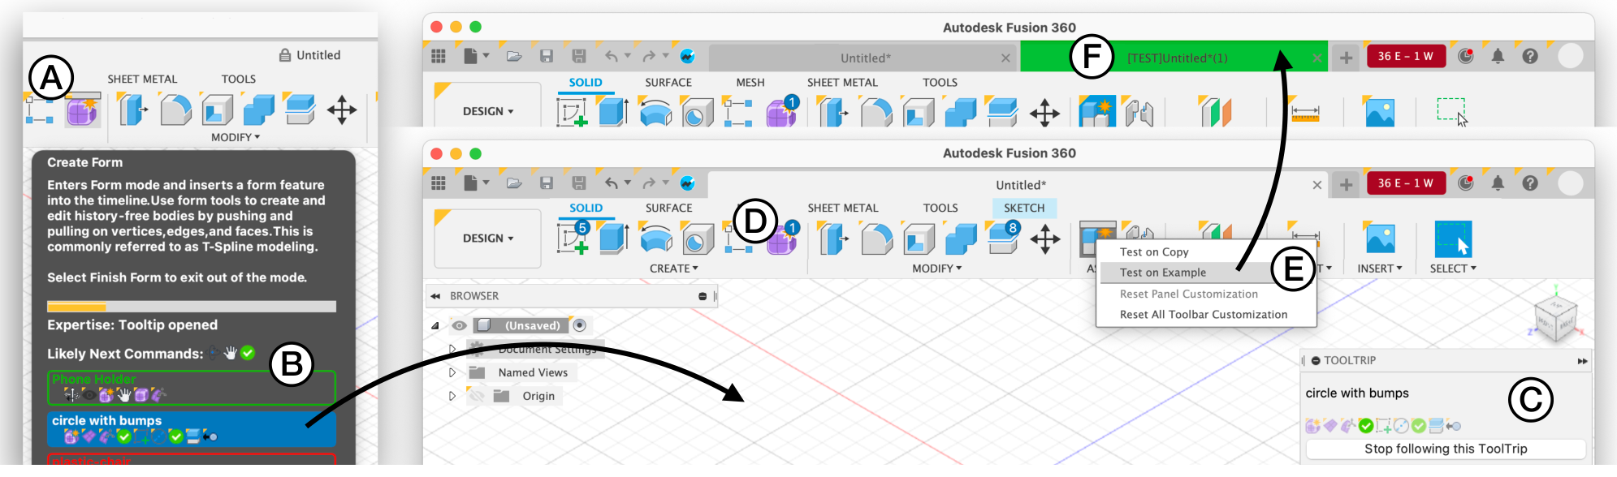The width and height of the screenshot is (1617, 477).
Task: Click Joint icon in top window
Action: point(1139,113)
